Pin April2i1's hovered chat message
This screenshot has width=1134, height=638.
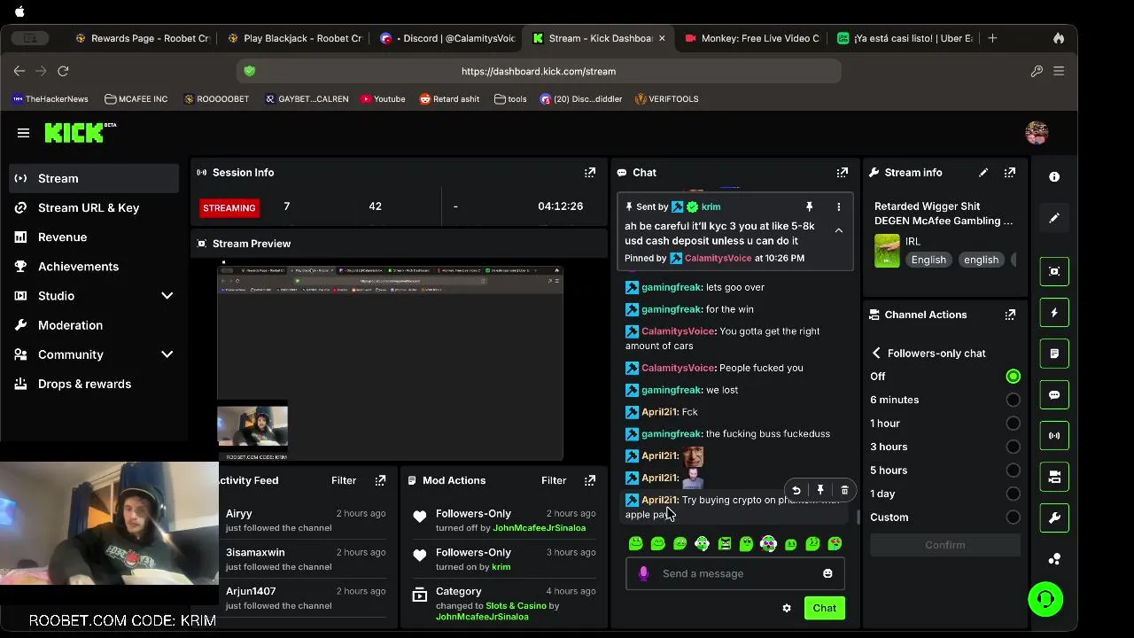[x=820, y=490]
